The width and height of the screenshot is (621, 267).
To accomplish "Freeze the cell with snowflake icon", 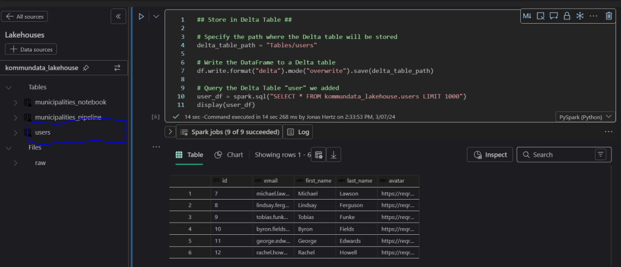I will click(580, 16).
